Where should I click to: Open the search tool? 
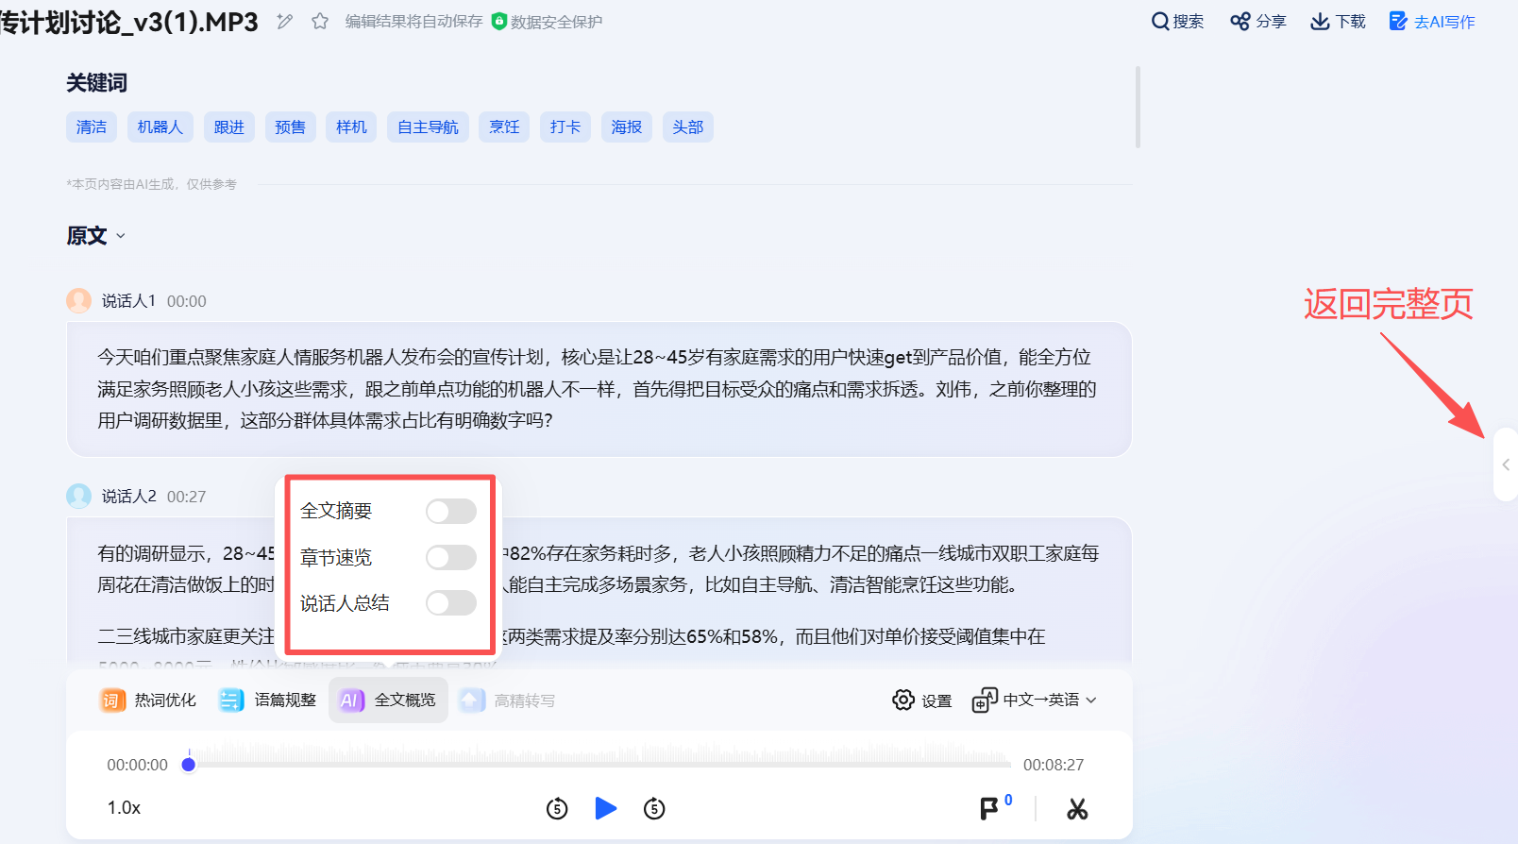pyautogui.click(x=1177, y=21)
